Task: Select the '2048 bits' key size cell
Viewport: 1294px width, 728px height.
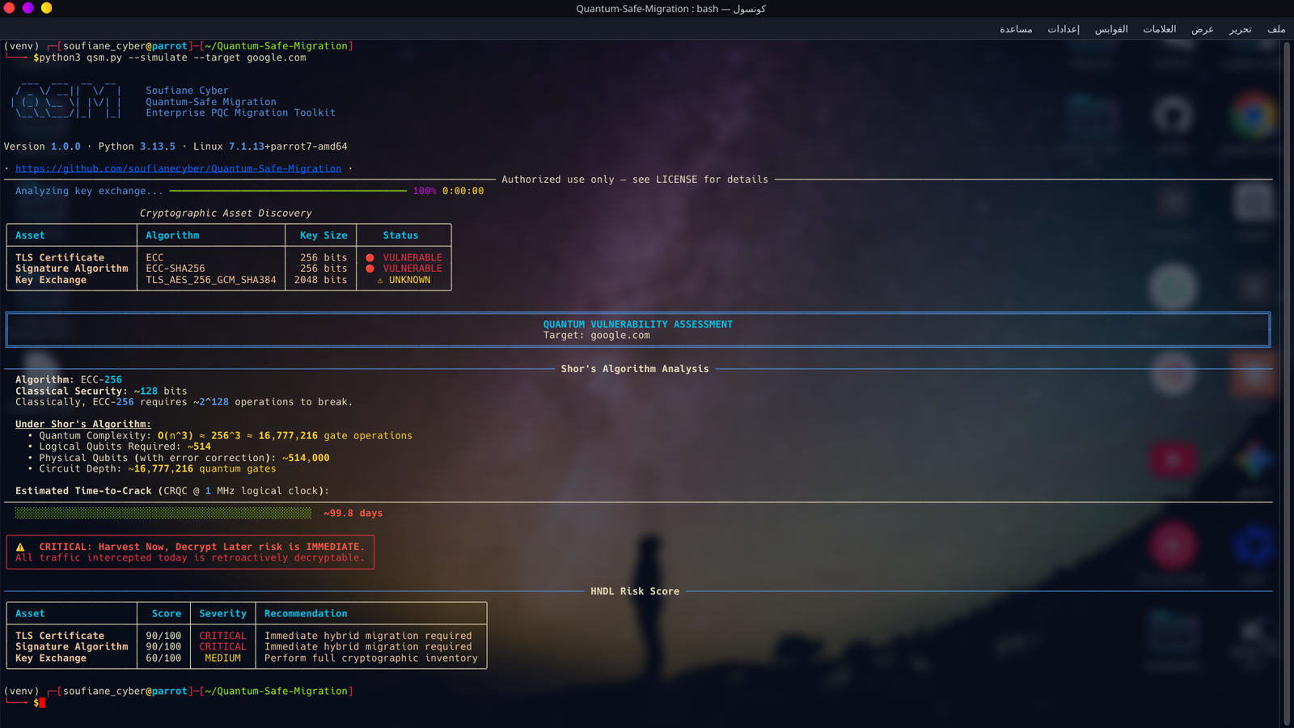Action: click(x=320, y=280)
